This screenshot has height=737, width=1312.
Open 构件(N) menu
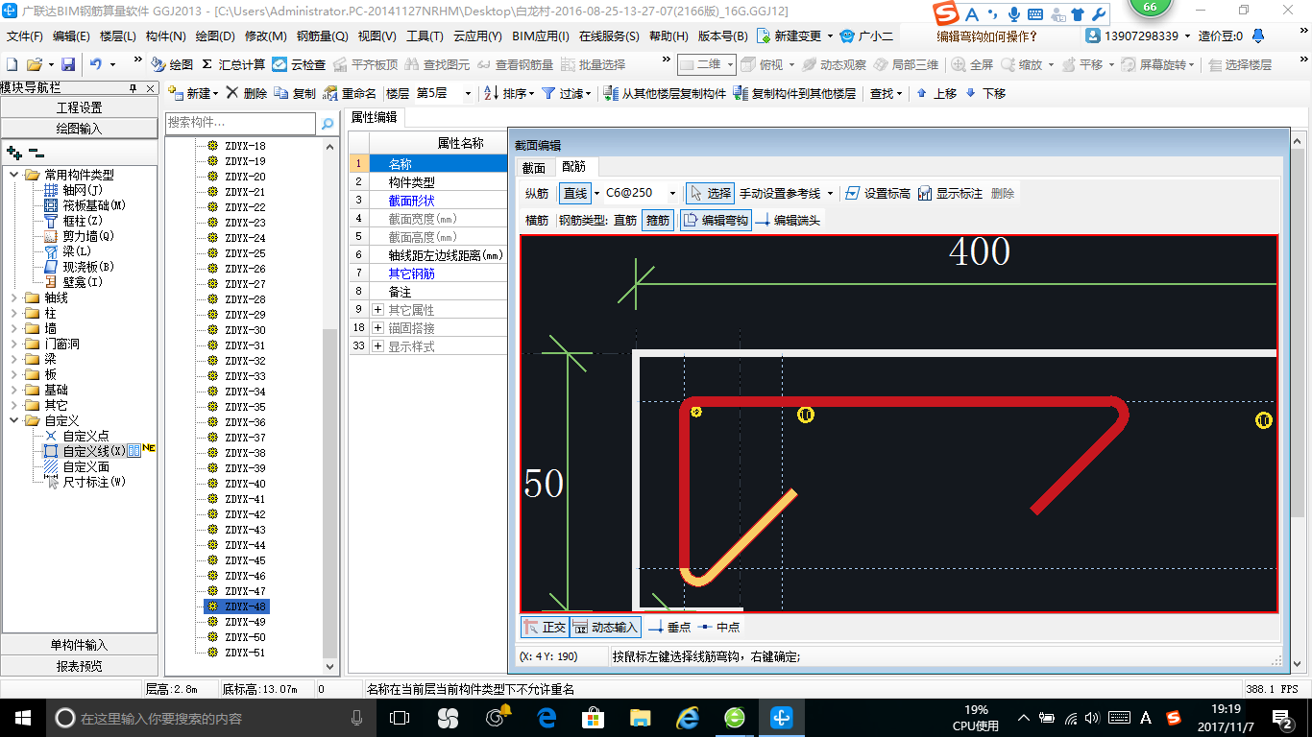(x=166, y=36)
